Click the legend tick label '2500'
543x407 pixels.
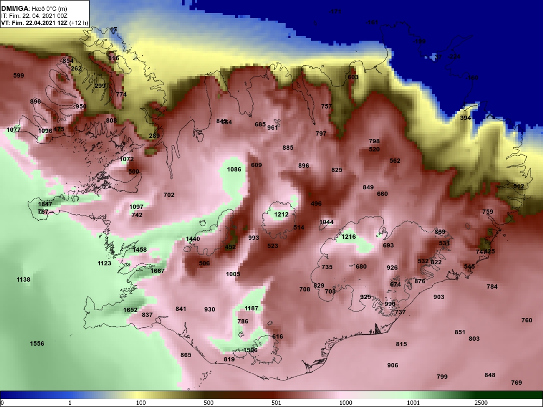click(x=481, y=403)
